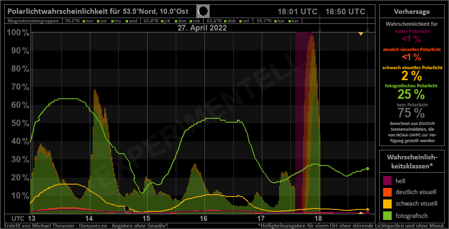Click the yellow triangle marker at chart top right
Screen dimensions: 449x229
click(361, 33)
